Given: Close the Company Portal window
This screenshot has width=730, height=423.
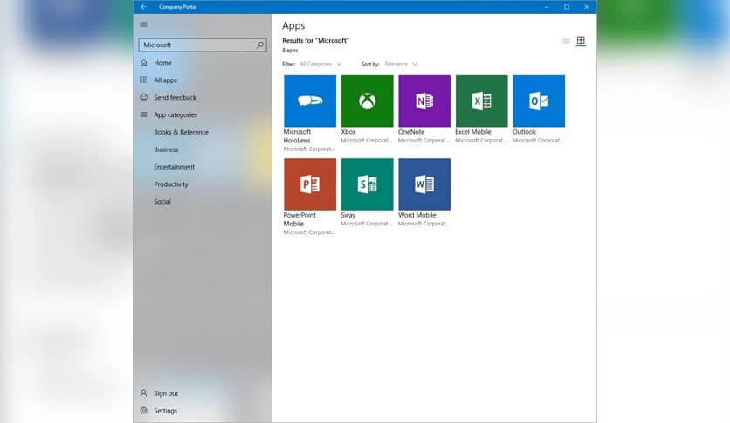Looking at the screenshot, I should pos(587,7).
